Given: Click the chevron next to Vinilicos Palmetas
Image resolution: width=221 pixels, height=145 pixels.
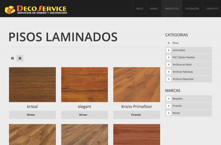Looking at the screenshot, I should point(169,72).
